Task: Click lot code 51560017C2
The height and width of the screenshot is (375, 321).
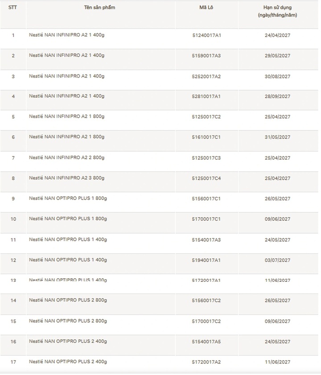Action: click(206, 301)
